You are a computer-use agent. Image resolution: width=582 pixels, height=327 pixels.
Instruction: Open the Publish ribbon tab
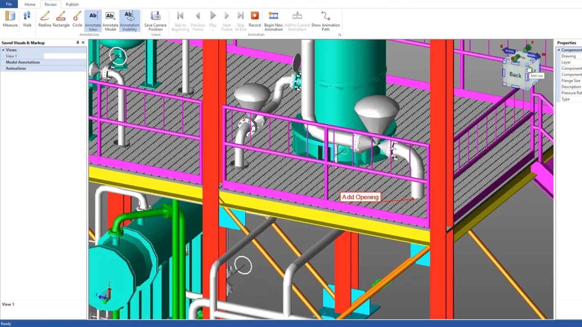pyautogui.click(x=72, y=4)
